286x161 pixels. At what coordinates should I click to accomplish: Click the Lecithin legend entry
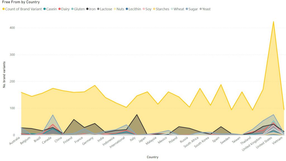pyautogui.click(x=133, y=9)
